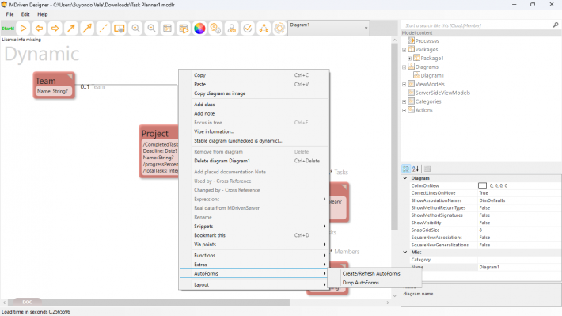Click the property pages icon
This screenshot has width=562, height=316.
coord(427,168)
